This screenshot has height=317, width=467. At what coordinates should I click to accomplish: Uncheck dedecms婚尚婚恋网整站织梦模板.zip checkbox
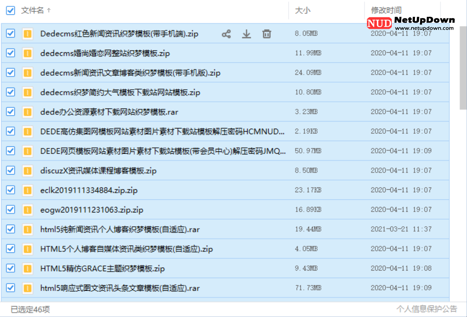(x=10, y=53)
